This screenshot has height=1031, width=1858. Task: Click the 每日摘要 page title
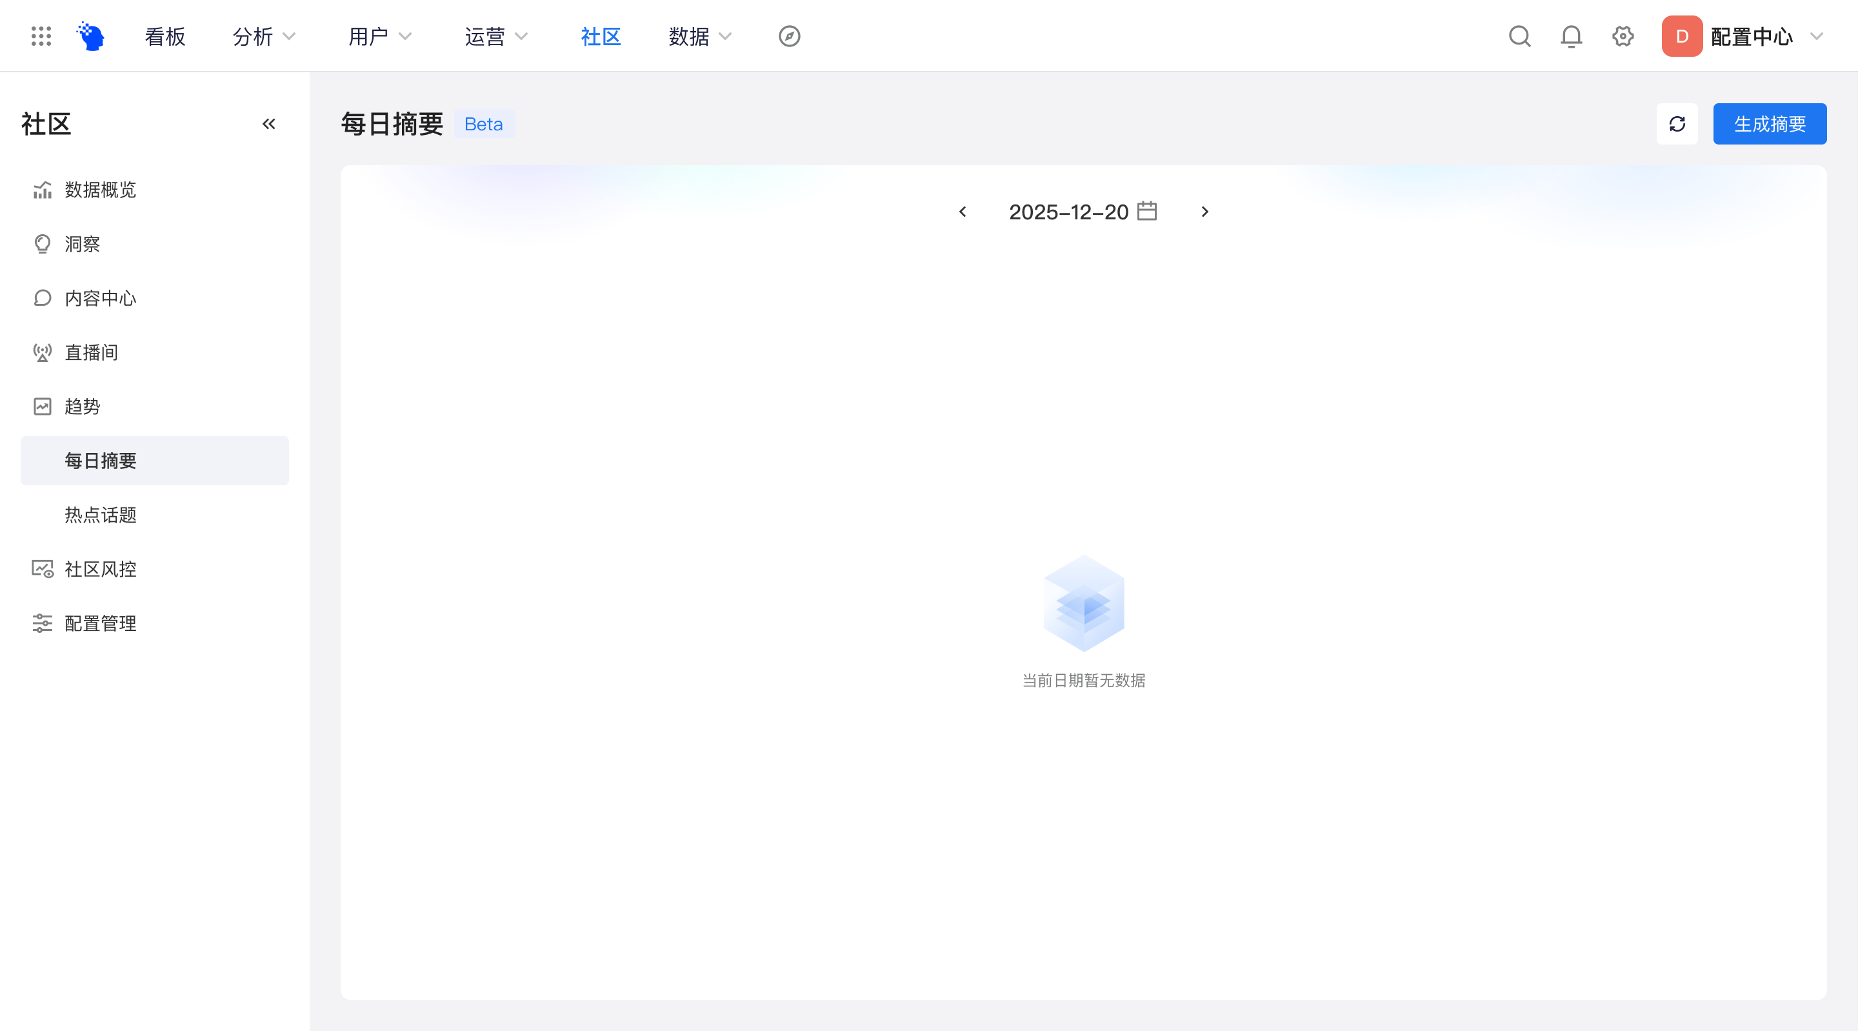(392, 124)
